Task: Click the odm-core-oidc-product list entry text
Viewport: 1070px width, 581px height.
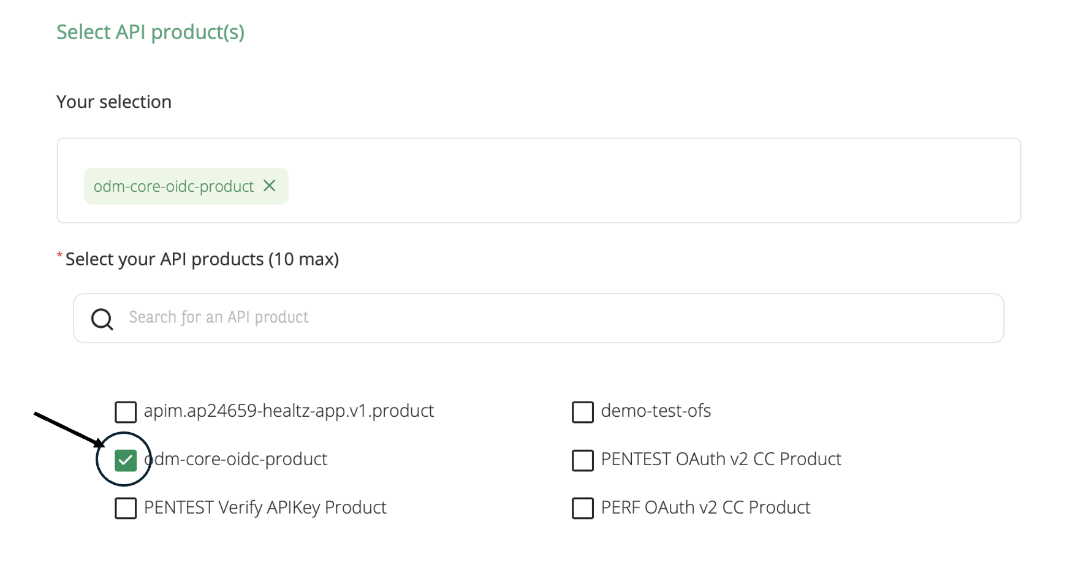Action: 235,459
